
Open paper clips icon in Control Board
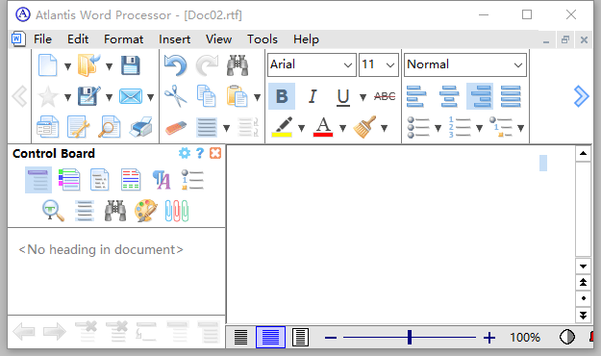tap(177, 211)
